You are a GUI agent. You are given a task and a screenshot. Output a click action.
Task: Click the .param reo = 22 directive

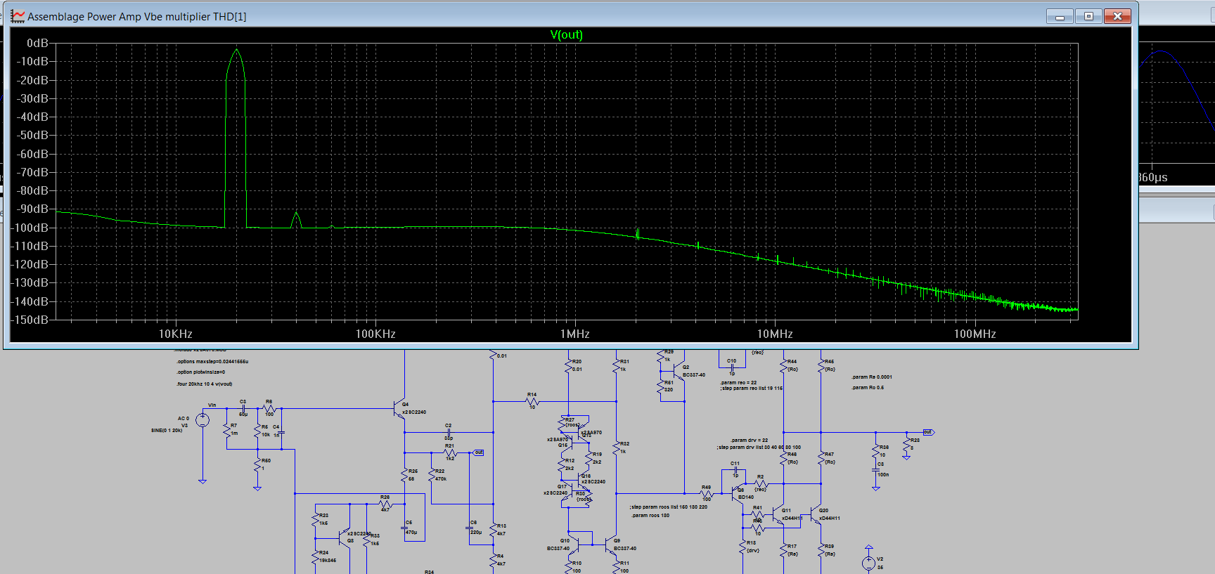[738, 383]
